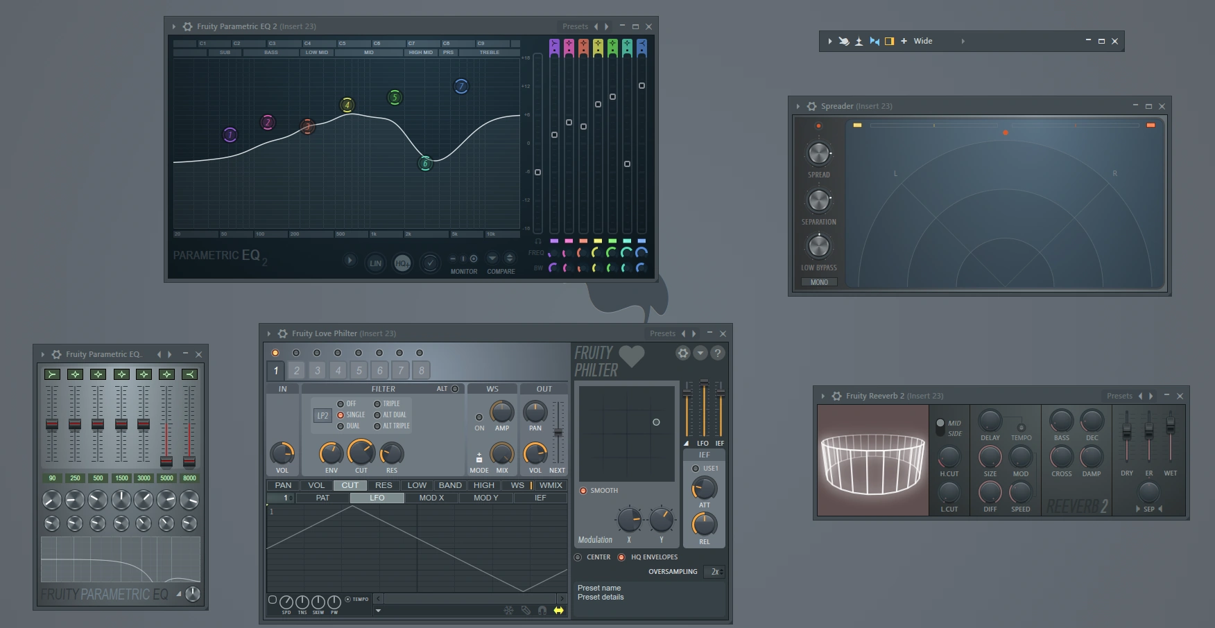Select EQ band 1 purple node on graph
The height and width of the screenshot is (628, 1215).
[230, 134]
